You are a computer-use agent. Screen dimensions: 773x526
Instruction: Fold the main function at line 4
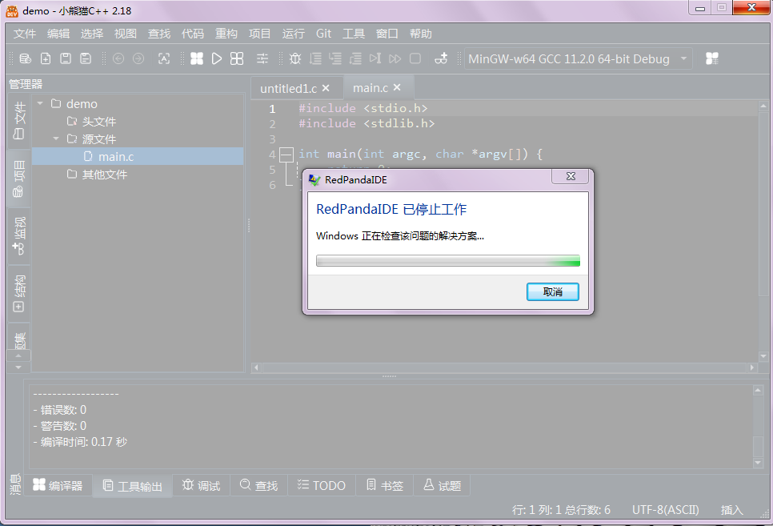point(286,155)
